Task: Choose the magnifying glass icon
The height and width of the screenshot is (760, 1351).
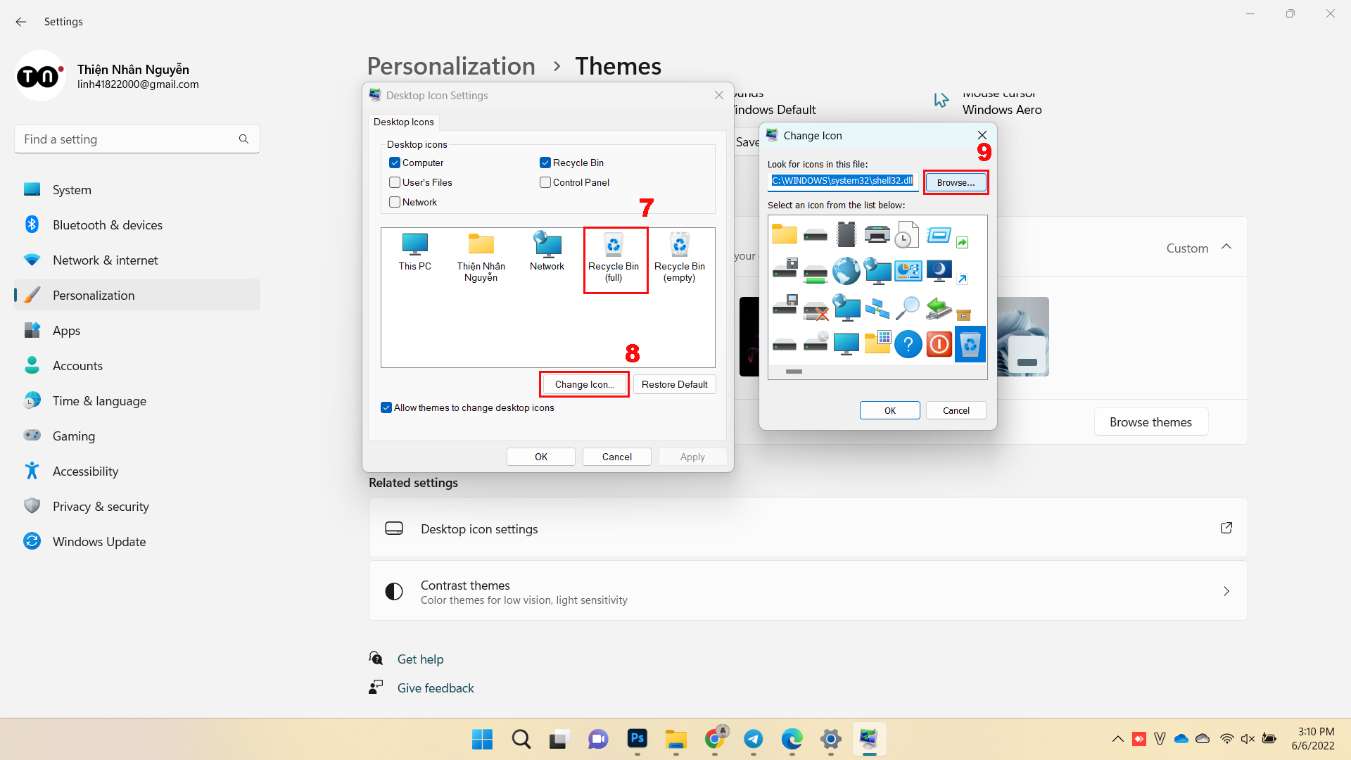Action: tap(908, 308)
